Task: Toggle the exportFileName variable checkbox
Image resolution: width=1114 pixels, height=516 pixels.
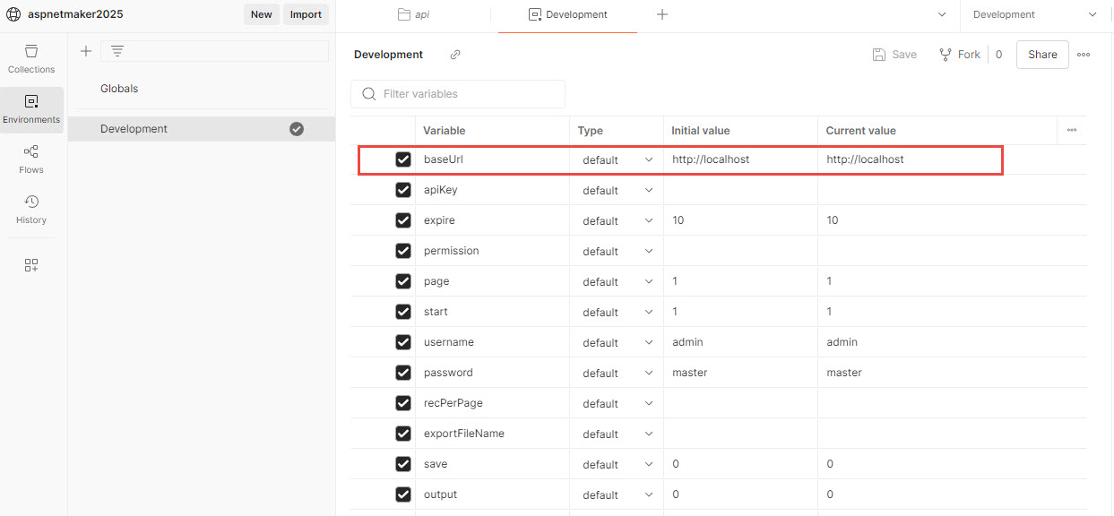Action: click(403, 434)
